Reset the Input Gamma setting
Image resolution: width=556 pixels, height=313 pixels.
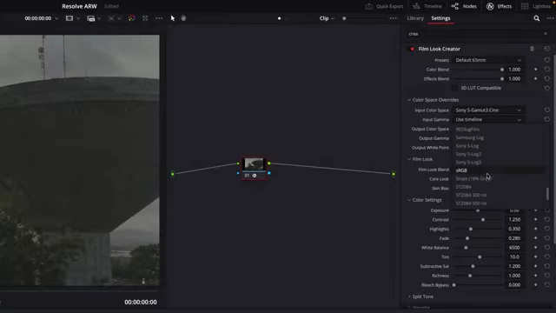pos(546,120)
